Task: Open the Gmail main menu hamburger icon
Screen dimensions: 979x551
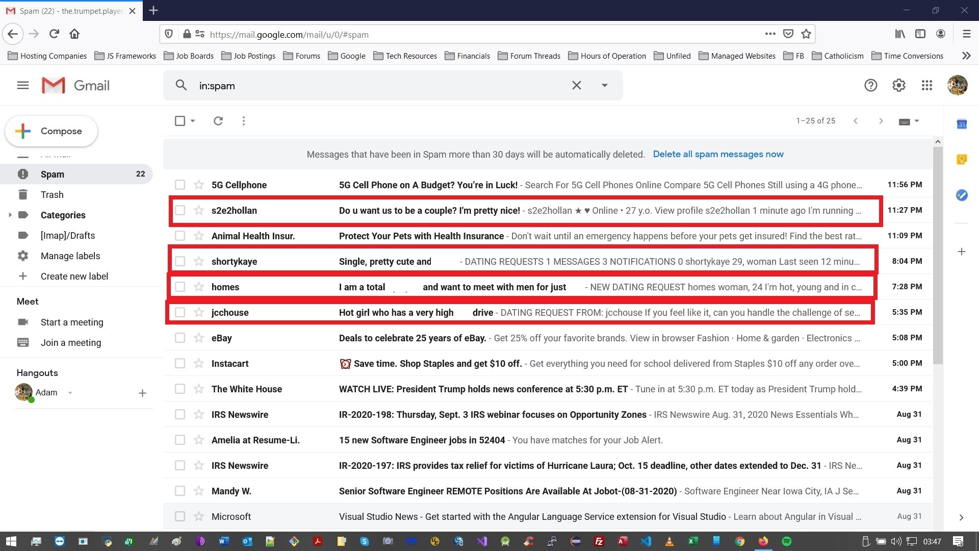Action: pyautogui.click(x=23, y=85)
